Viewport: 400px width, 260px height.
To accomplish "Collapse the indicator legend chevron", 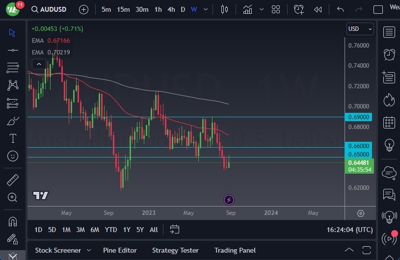I will point(38,64).
